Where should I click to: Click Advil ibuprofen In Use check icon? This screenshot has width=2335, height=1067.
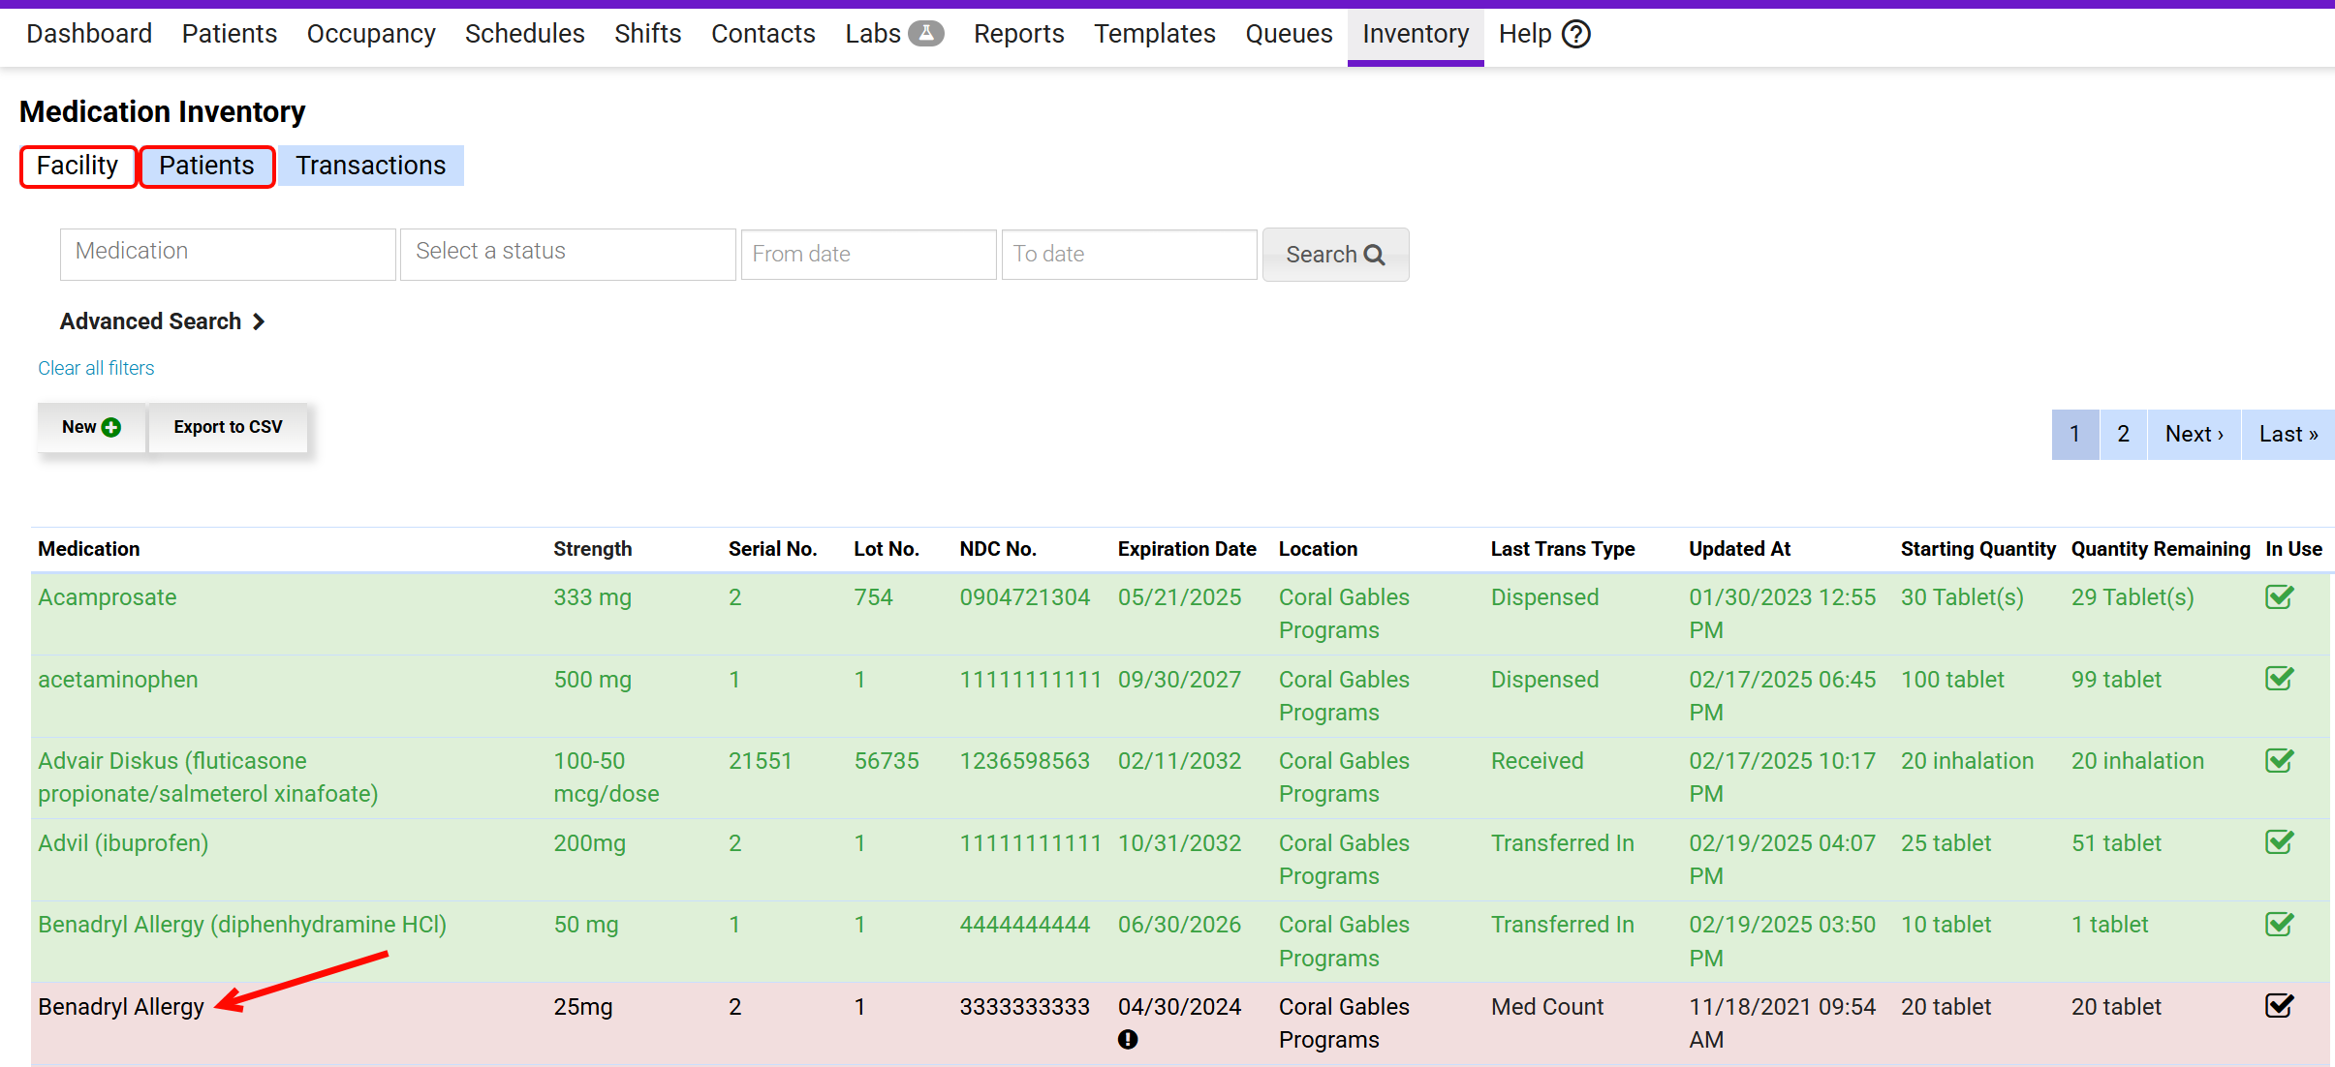click(x=2279, y=842)
